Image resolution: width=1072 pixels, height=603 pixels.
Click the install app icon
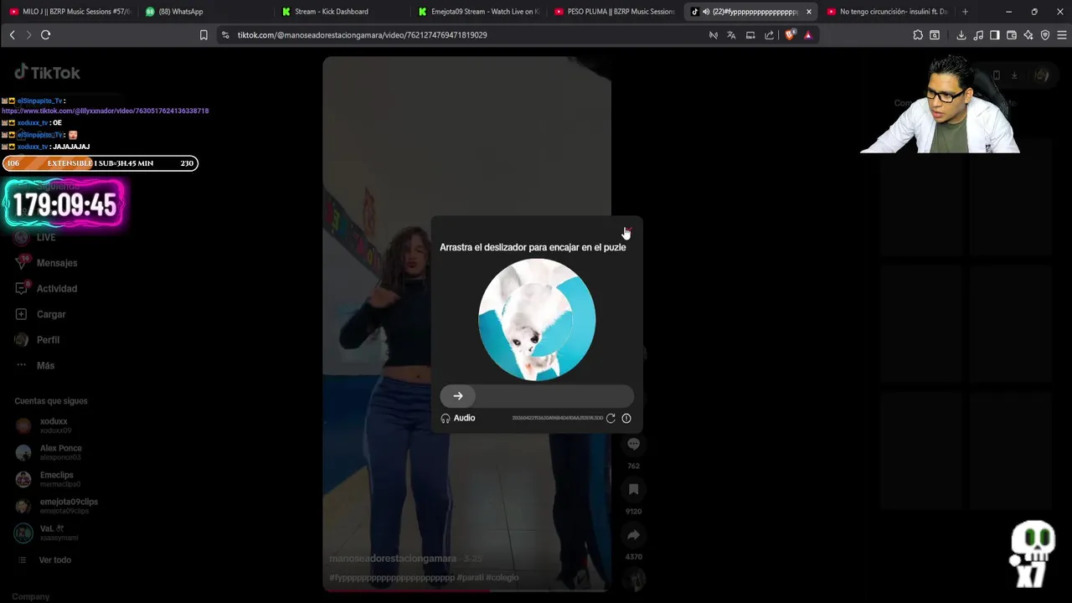coord(750,35)
